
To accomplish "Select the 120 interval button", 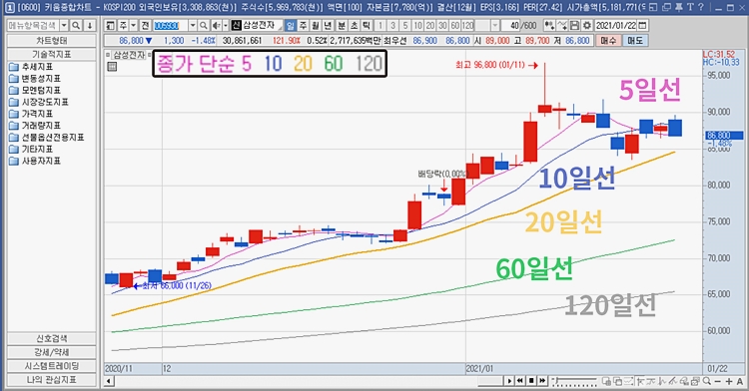I will [x=468, y=25].
